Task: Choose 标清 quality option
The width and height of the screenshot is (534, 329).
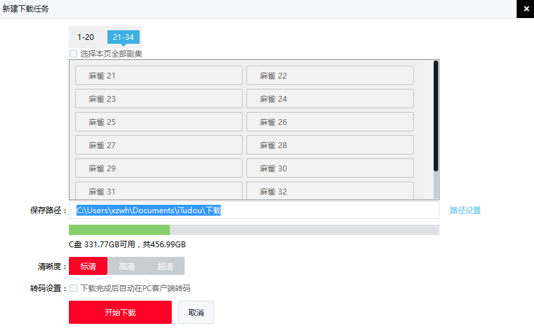Action: point(88,266)
